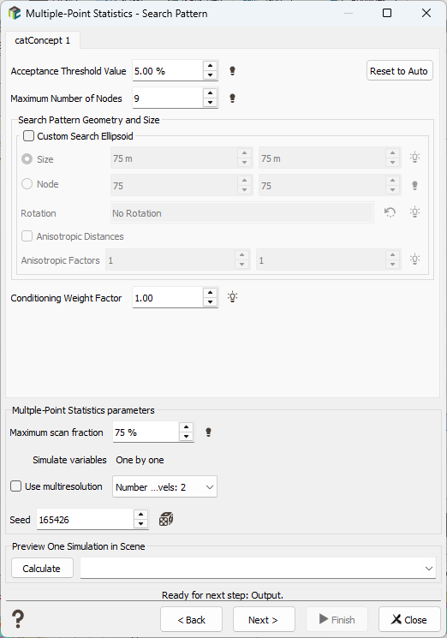
Task: Increase the Acceptance Threshold Value with up arrow
Action: [x=211, y=66]
